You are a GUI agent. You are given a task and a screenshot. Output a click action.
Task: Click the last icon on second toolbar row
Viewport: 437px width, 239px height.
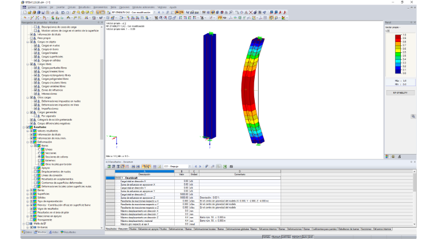tap(283, 18)
